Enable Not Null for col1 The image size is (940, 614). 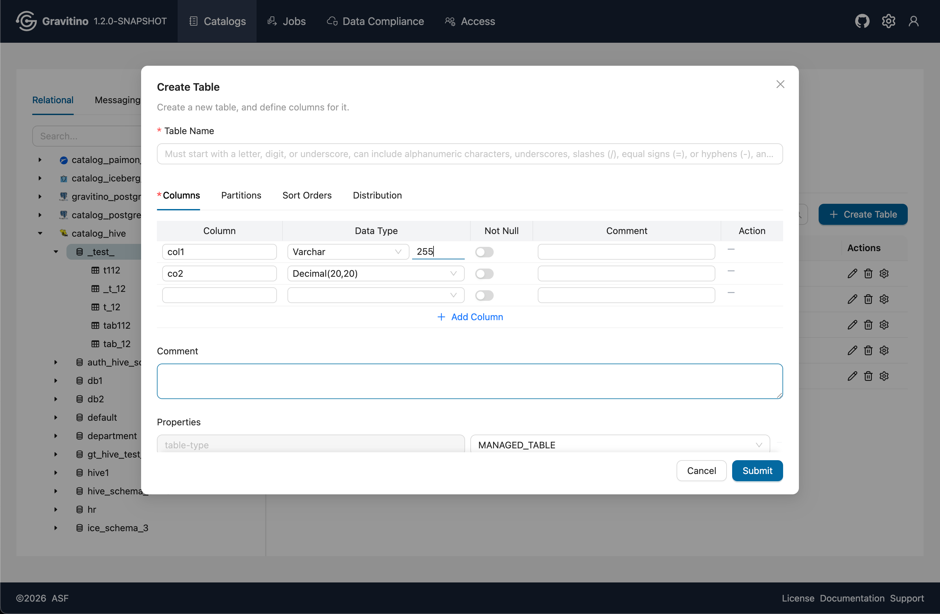click(484, 252)
